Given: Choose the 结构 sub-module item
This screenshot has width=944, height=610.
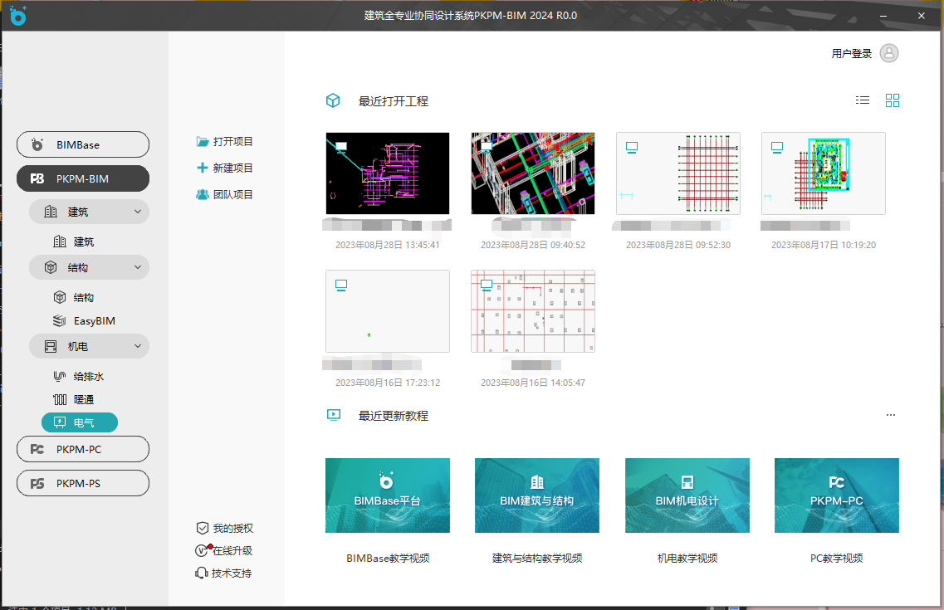Looking at the screenshot, I should 73,297.
